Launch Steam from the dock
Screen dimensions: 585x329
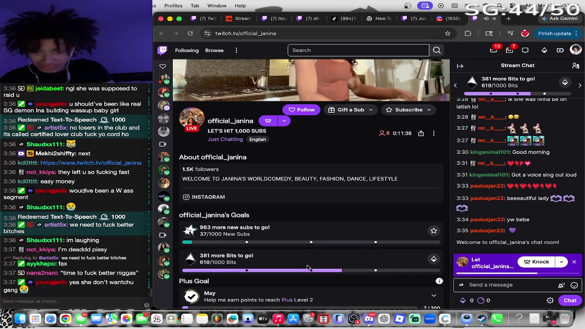(x=481, y=318)
